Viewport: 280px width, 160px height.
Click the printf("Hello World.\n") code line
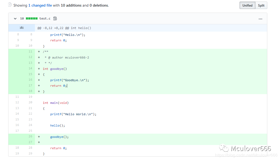pos(73,114)
